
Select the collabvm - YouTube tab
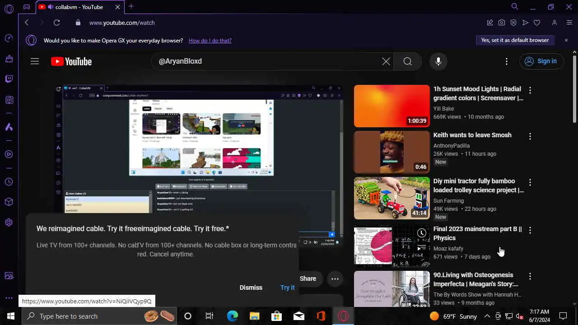79,7
